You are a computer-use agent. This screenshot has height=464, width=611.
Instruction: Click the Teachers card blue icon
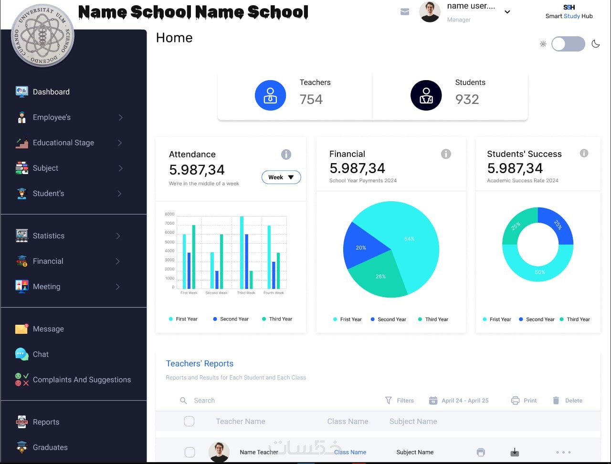(x=270, y=95)
